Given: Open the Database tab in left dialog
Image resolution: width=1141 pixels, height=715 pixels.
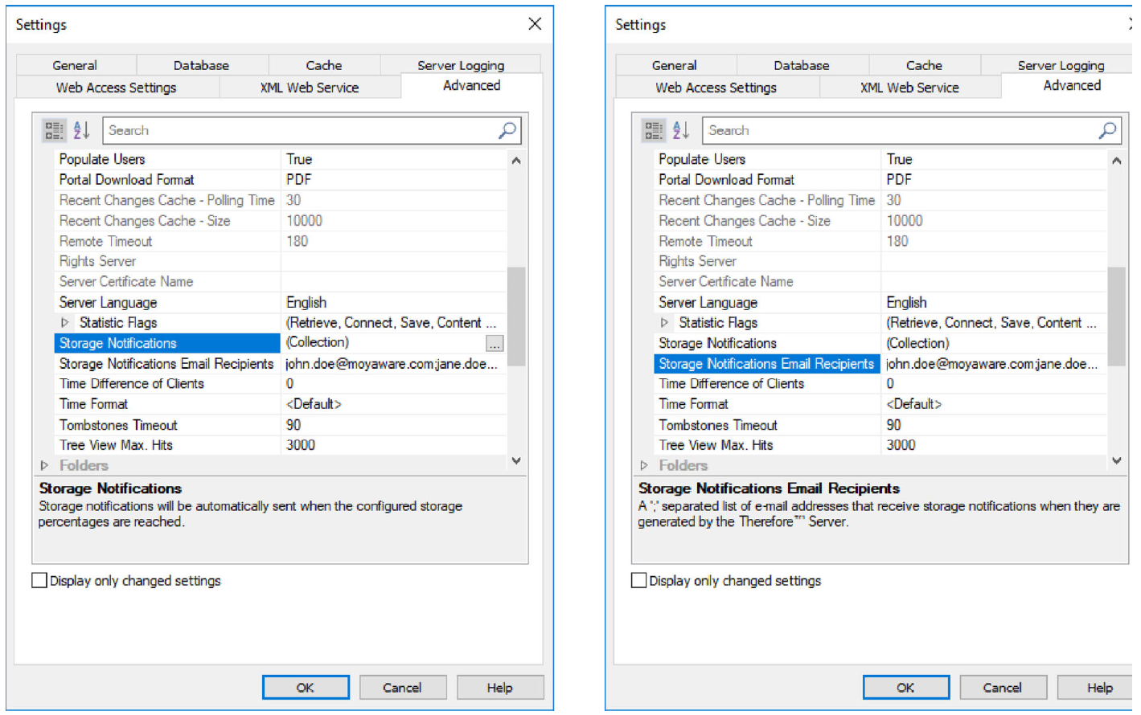Looking at the screenshot, I should pos(201,65).
